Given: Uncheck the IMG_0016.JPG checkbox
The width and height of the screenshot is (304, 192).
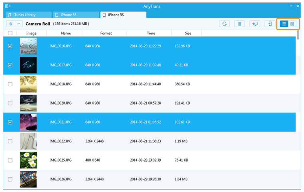Looking at the screenshot, I should coord(10,46).
